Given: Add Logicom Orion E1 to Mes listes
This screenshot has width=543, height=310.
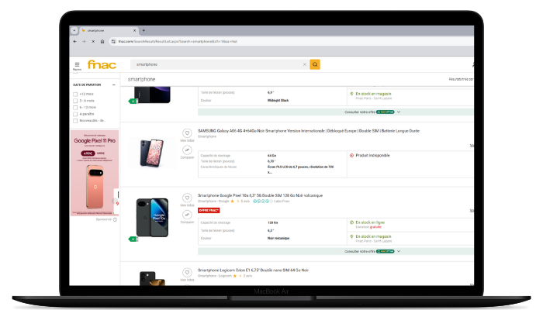Looking at the screenshot, I should pyautogui.click(x=187, y=273).
